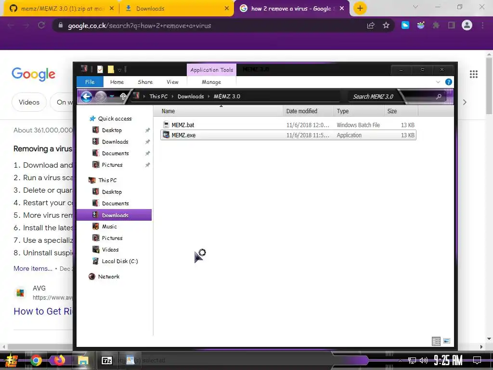Expand breadcrumb arrow after Downloads
The width and height of the screenshot is (493, 370).
(x=209, y=96)
